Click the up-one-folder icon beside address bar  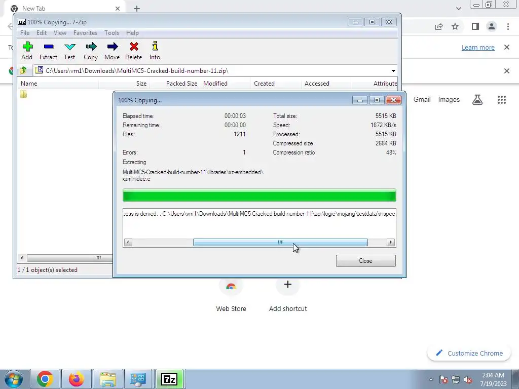[x=23, y=70]
